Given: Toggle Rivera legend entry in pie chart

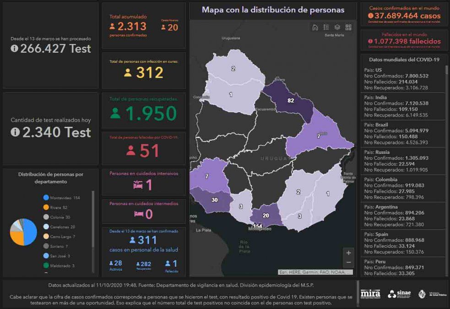Looking at the screenshot, I should tap(59, 207).
